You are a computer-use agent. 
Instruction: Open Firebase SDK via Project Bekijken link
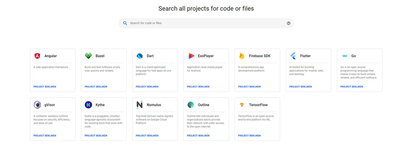(x=250, y=87)
